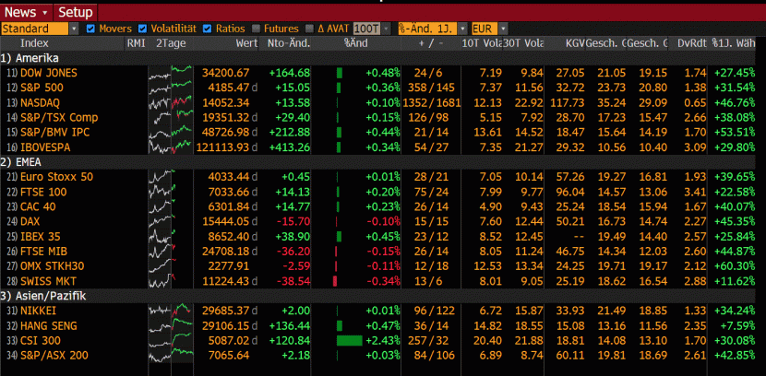Viewport: 766px width, 376px height.
Task: Open the FTSE 100 index
Action: click(43, 192)
